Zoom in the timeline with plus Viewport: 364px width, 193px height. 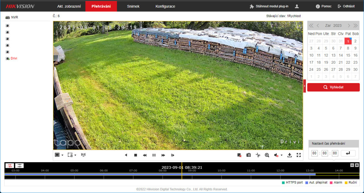[357, 165]
